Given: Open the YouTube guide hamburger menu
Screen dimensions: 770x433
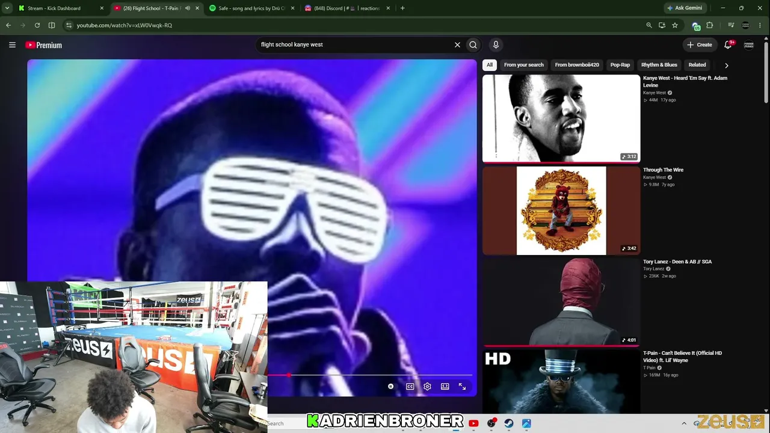Looking at the screenshot, I should (x=12, y=45).
